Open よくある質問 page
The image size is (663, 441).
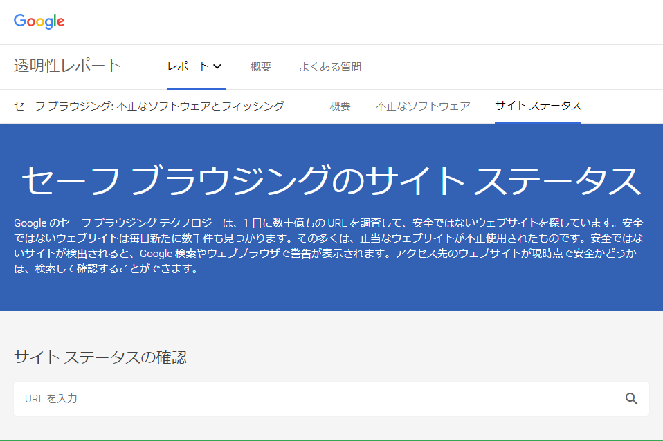coord(330,67)
